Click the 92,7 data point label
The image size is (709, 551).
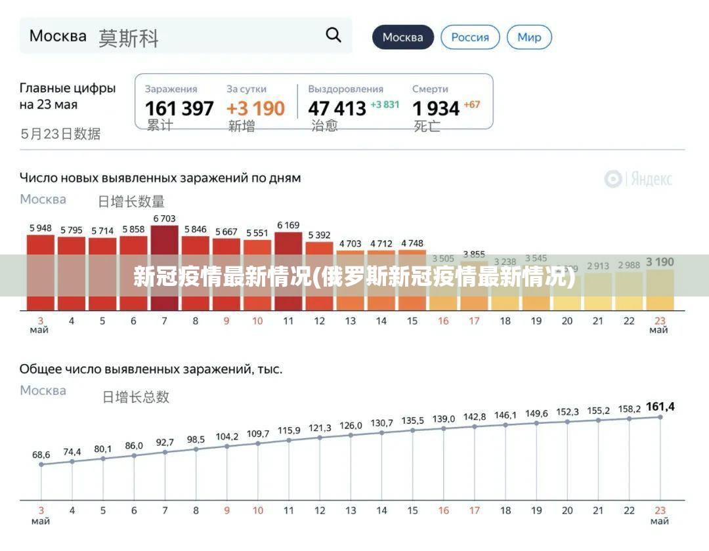click(165, 442)
